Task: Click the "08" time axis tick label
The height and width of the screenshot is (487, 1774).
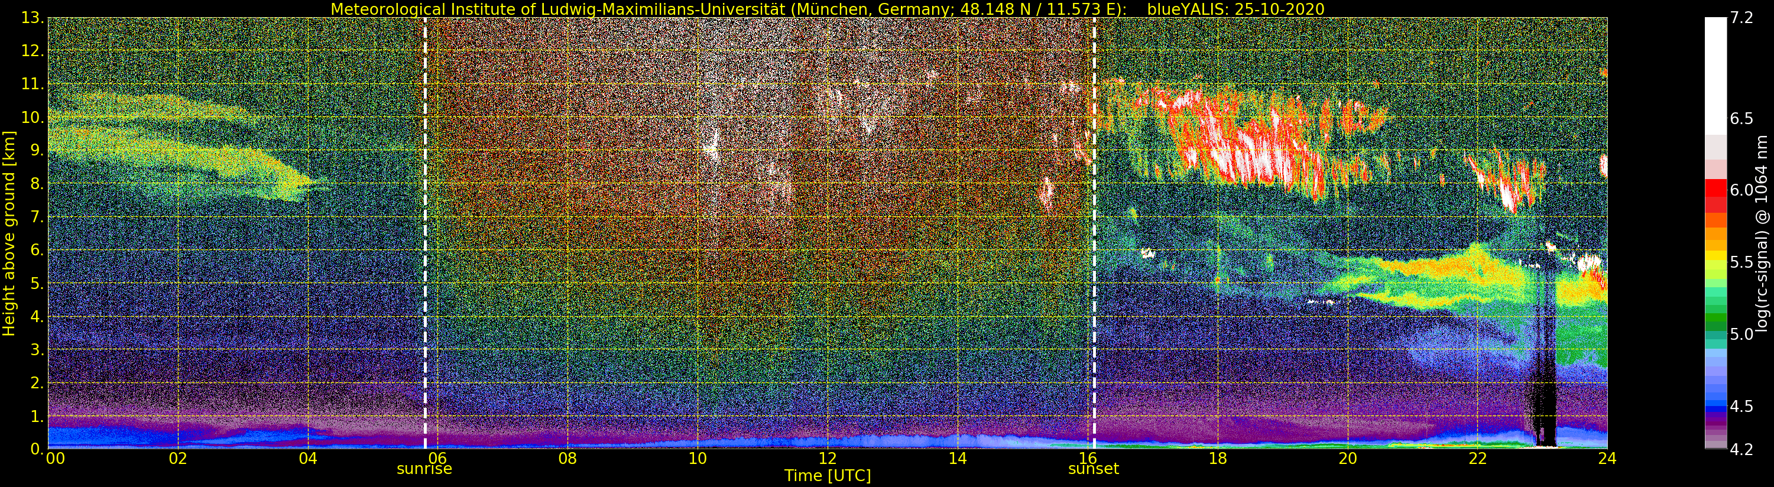Action: pyautogui.click(x=567, y=459)
